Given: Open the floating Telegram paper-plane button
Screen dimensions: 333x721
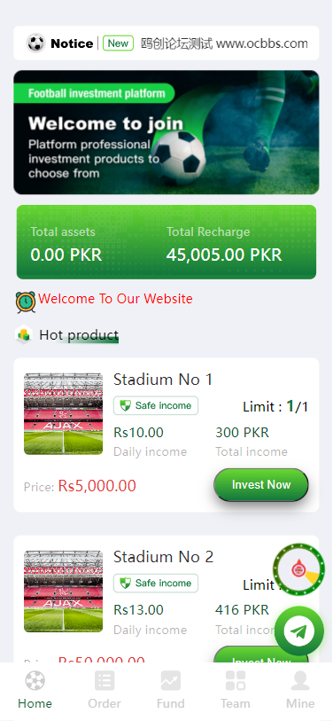Looking at the screenshot, I should (x=299, y=631).
